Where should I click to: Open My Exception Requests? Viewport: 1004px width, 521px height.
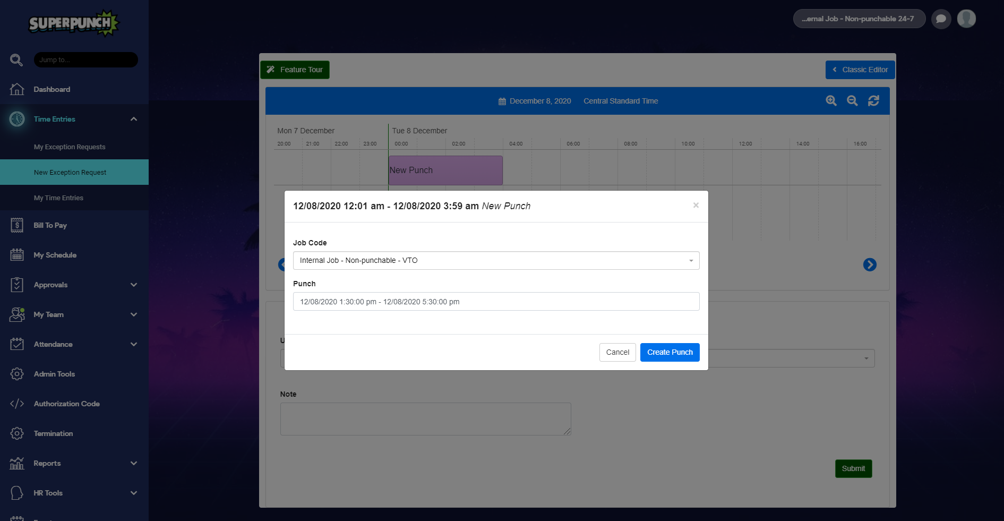(x=70, y=147)
